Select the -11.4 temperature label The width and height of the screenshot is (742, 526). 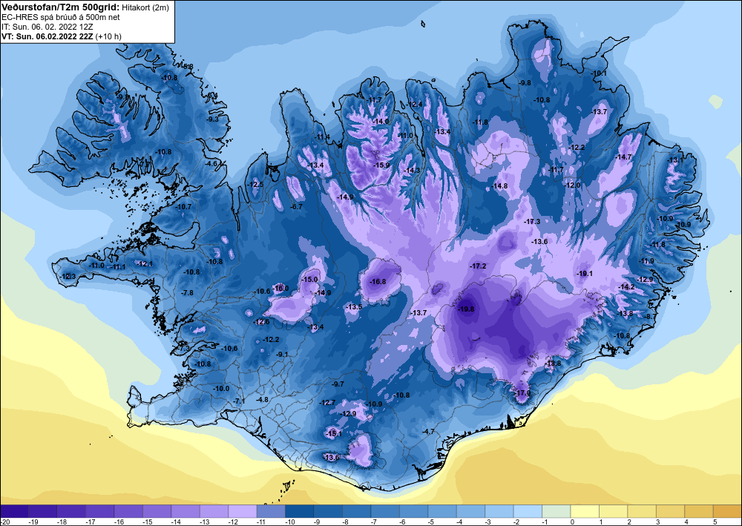(x=323, y=137)
